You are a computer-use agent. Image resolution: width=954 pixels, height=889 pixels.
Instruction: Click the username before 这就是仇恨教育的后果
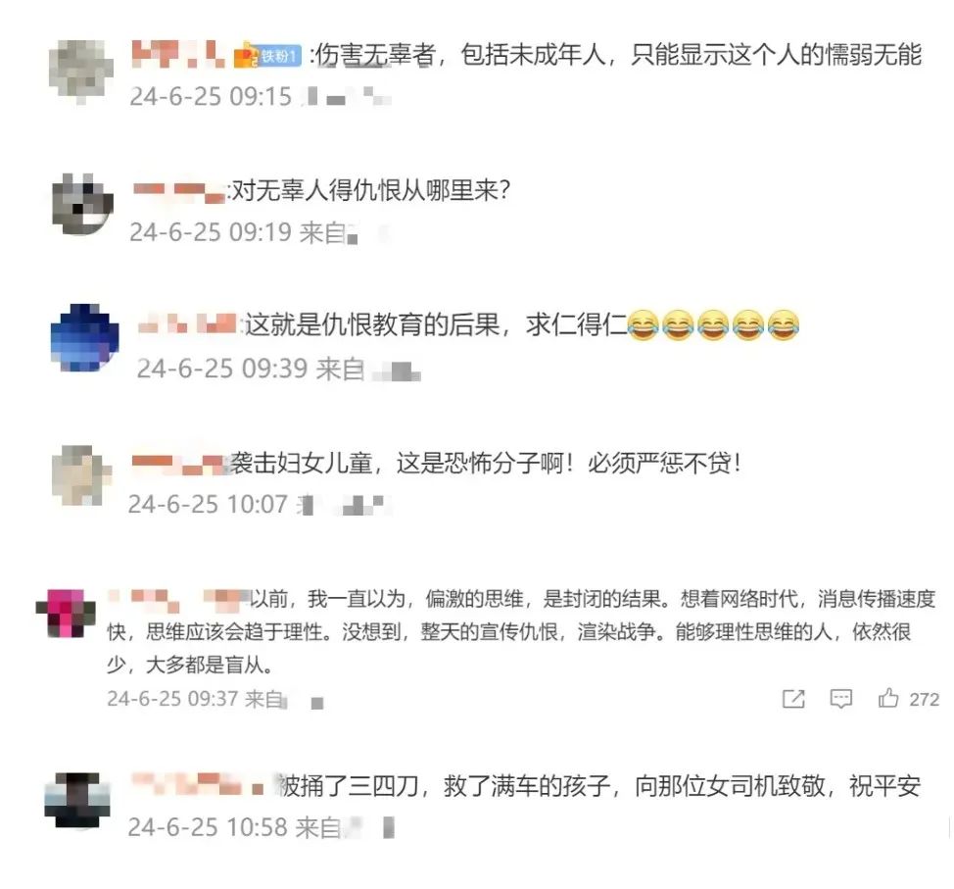click(x=187, y=323)
